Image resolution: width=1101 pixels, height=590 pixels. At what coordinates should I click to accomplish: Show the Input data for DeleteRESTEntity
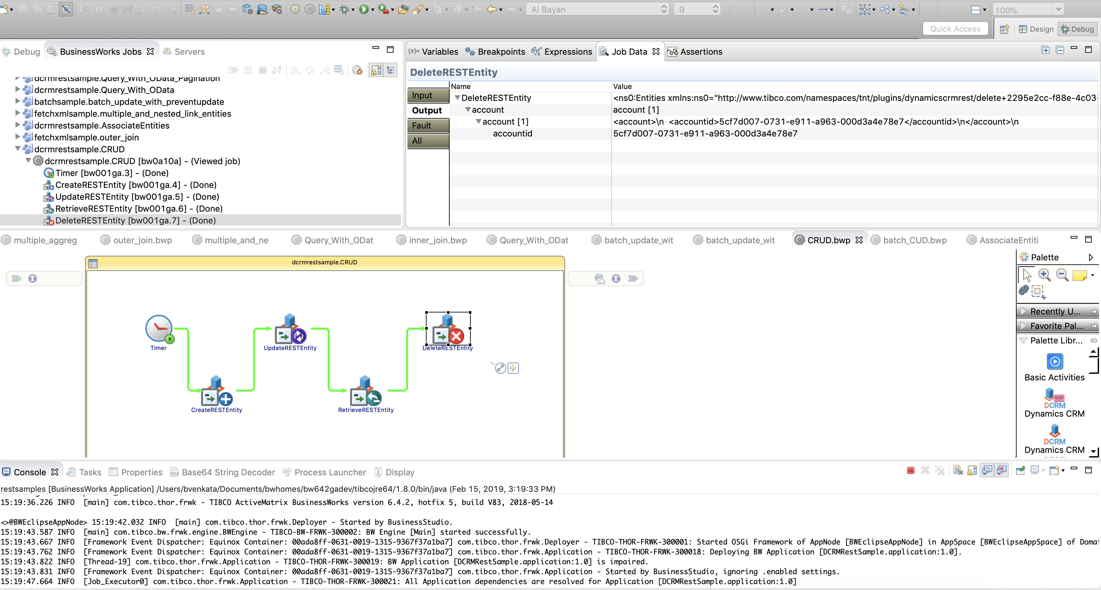tap(428, 95)
